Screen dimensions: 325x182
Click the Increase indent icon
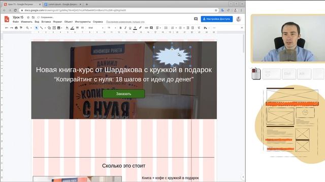click(193, 28)
